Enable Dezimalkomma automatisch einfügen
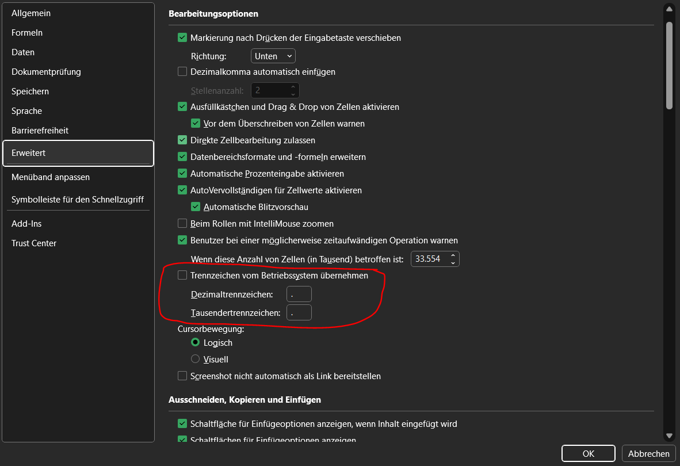 182,71
